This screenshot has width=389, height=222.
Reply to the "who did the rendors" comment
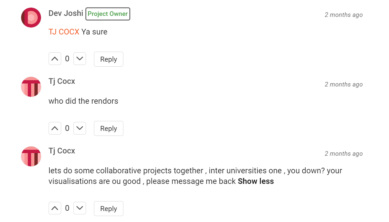click(x=108, y=128)
